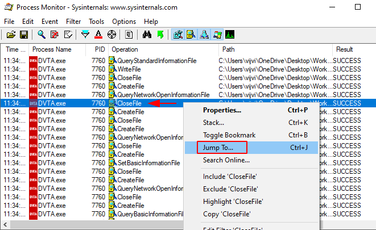Image resolution: width=376 pixels, height=230 pixels.
Task: Choose Search Online... in the context menu
Action: point(251,160)
